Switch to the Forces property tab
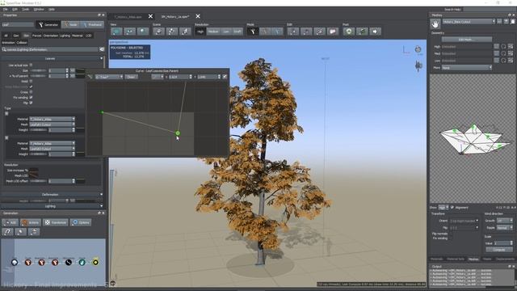The width and height of the screenshot is (517, 291). pos(36,36)
